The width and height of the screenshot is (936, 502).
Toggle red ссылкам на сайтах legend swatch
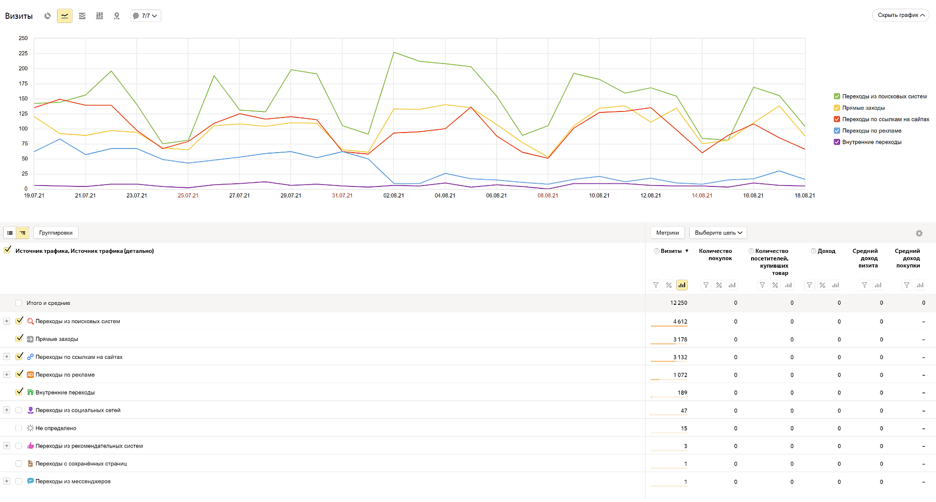tap(837, 119)
